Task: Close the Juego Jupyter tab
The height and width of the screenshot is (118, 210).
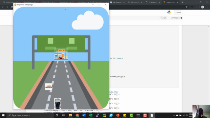Action: tap(177, 2)
